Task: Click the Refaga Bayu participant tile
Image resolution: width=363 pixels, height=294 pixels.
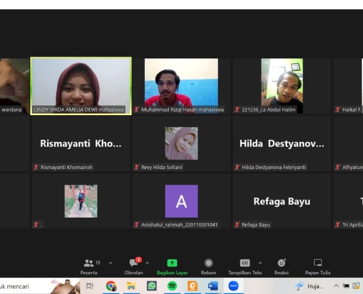Action: (x=282, y=201)
